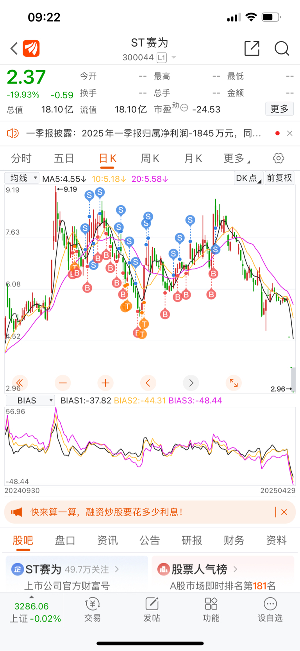Switch to 公告 tab
Image resolution: width=300 pixels, height=651 pixels.
coord(150,541)
